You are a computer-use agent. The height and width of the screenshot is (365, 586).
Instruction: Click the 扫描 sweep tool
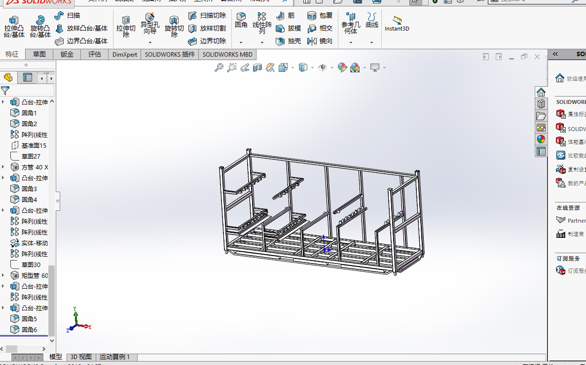67,15
